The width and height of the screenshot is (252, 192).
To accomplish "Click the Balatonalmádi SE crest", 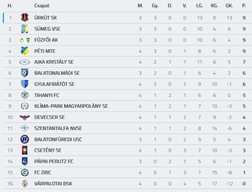I will (x=25, y=73).
